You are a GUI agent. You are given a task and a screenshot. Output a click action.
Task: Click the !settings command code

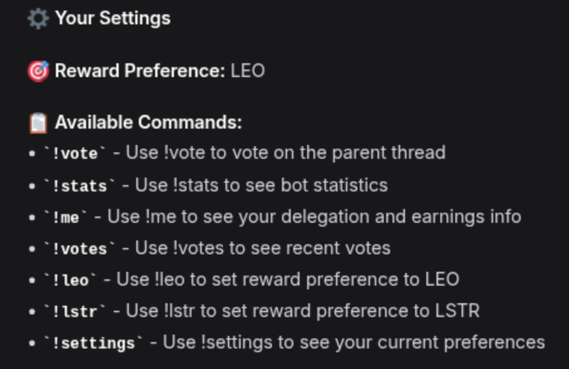[93, 343]
